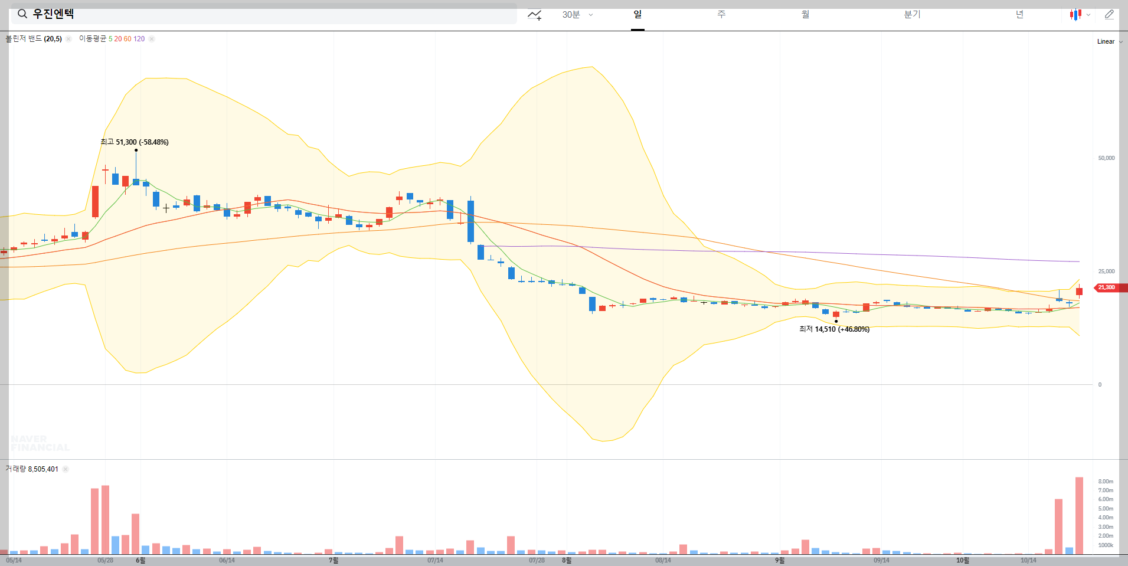Open 이동평균 5 20 60 120 settings

pyautogui.click(x=112, y=39)
